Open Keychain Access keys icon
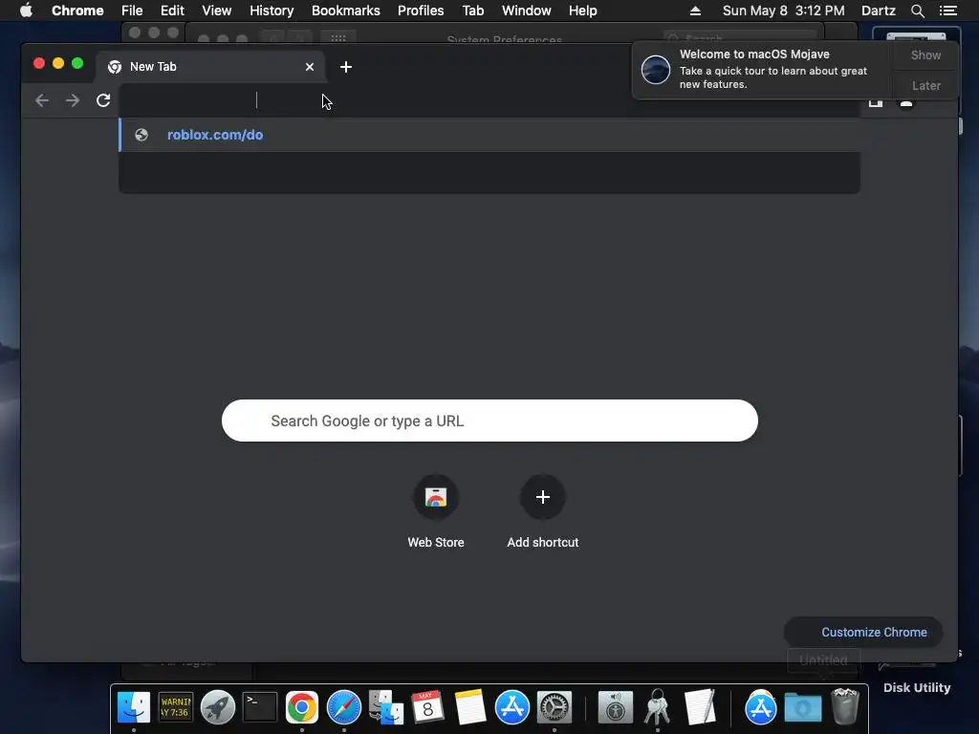 click(658, 707)
